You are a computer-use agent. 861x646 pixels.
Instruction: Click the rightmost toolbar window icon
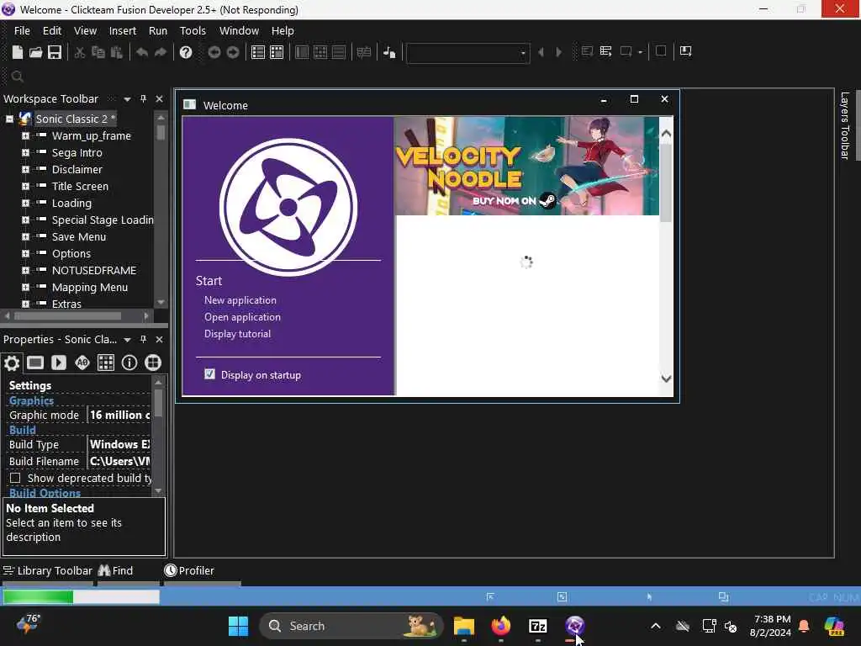[x=686, y=51]
